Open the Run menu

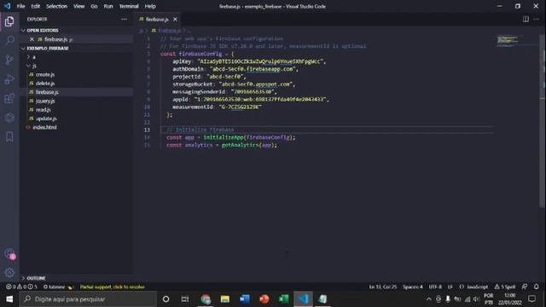[108, 6]
